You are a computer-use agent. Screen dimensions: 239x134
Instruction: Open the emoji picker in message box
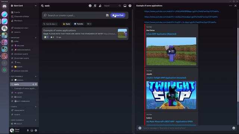(234, 128)
